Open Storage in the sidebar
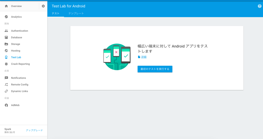Viewport: 263px width, 139px height. pyautogui.click(x=15, y=44)
